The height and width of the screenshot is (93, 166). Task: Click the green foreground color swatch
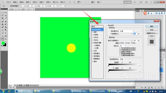point(3,43)
